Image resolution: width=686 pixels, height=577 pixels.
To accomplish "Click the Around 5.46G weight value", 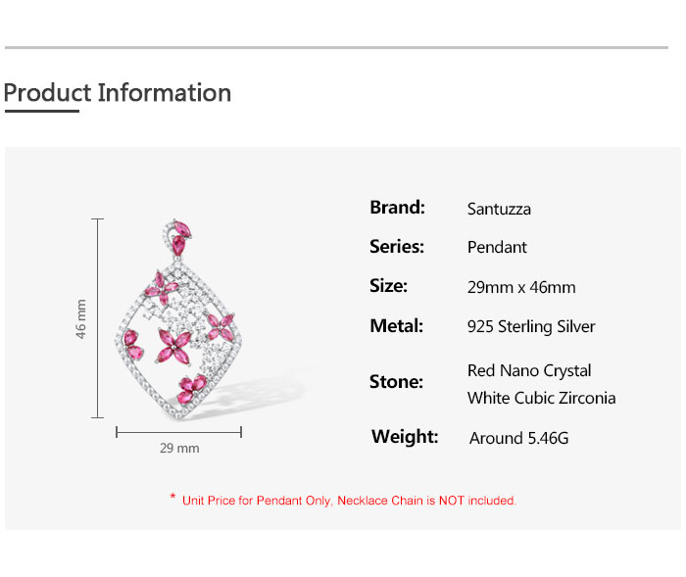I will [x=518, y=438].
